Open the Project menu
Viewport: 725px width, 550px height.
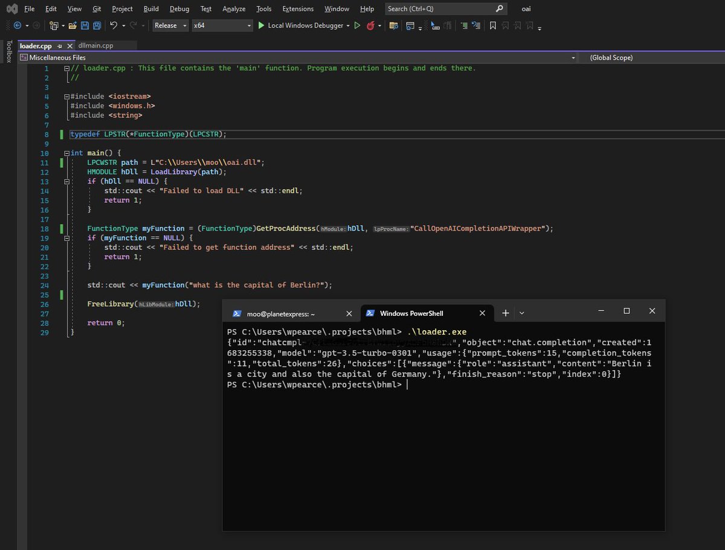(x=123, y=8)
